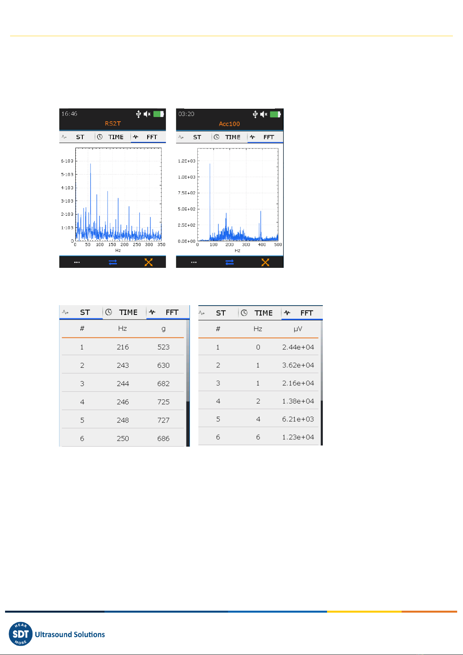Click the 725 g value in row 4
The width and height of the screenshot is (463, 655).
point(164,402)
